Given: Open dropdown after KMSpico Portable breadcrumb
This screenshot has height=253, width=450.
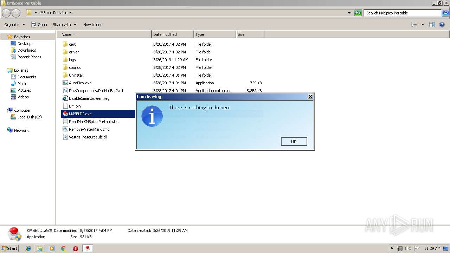Looking at the screenshot, I should tap(70, 13).
